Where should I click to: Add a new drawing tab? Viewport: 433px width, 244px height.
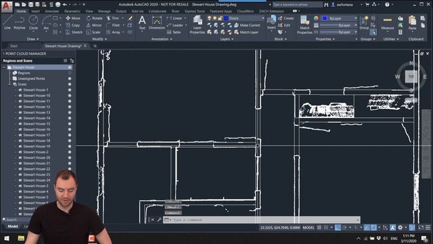95,46
